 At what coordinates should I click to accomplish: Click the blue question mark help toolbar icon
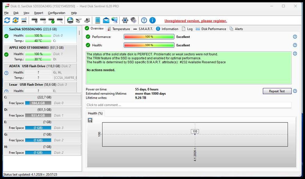click(x=144, y=20)
